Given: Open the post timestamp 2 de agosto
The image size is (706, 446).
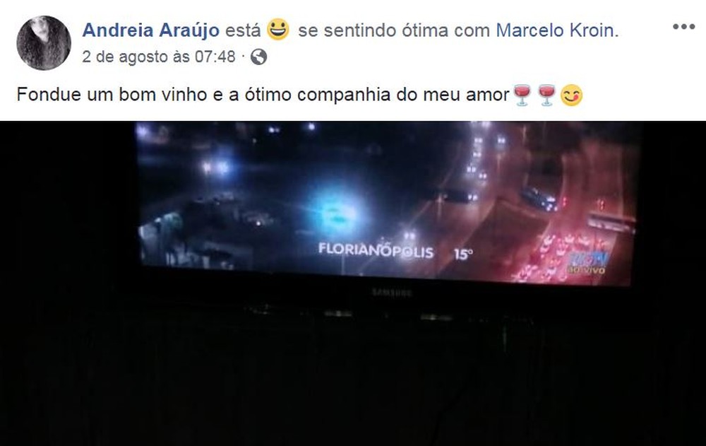Looking at the screenshot, I should pos(158,57).
